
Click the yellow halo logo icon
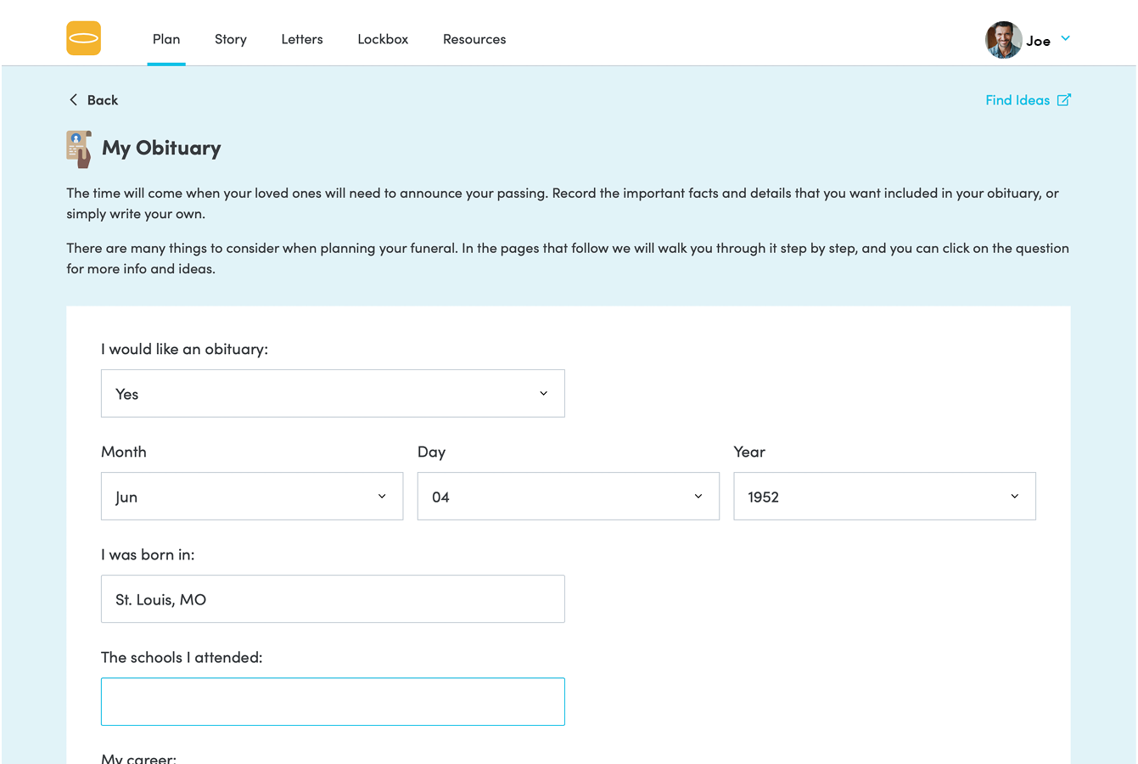83,38
